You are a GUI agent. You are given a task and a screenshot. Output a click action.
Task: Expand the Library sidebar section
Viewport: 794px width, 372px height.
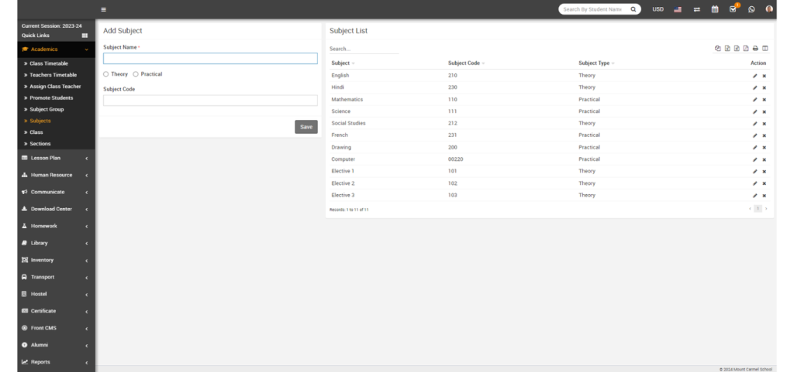pos(54,243)
